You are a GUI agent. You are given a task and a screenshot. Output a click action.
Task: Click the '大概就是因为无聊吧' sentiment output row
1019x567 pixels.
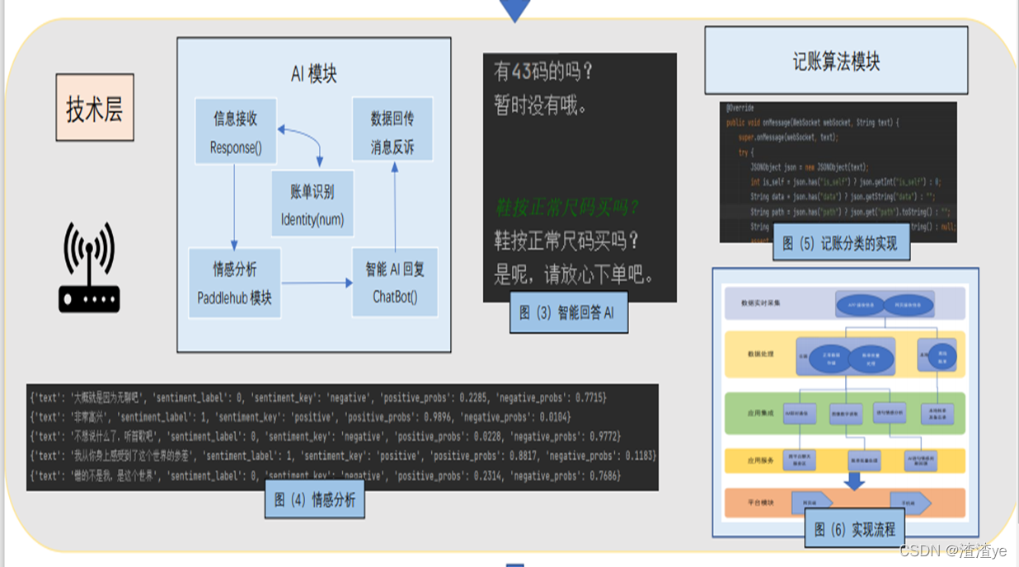pyautogui.click(x=318, y=398)
